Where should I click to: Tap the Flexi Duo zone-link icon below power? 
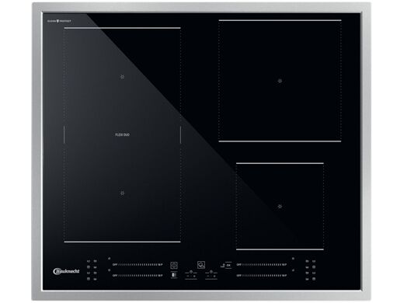click(174, 275)
